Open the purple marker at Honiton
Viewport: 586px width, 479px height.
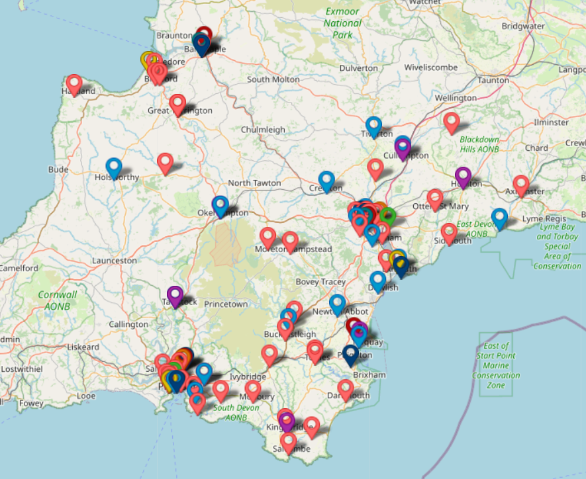point(463,176)
